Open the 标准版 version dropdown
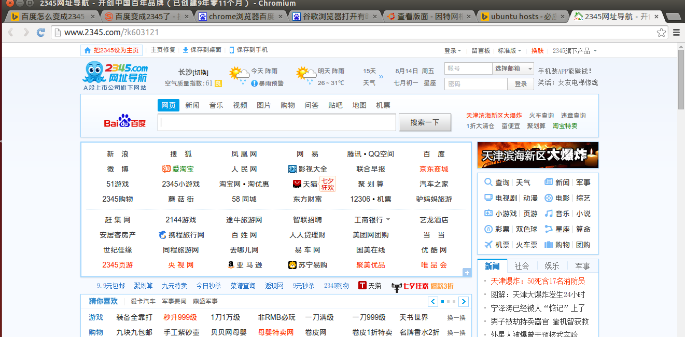 [510, 51]
